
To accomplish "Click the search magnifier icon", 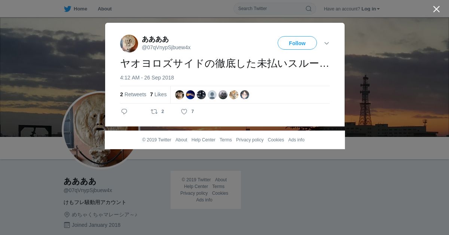I will coord(309,9).
